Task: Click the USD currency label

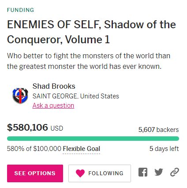Action: click(57, 128)
